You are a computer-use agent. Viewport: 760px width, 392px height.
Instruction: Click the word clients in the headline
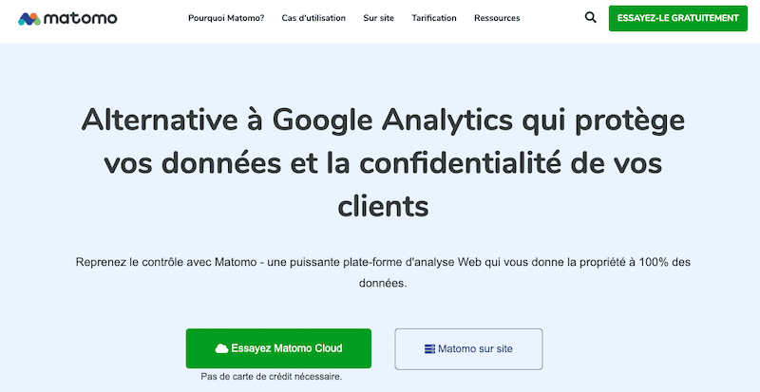383,204
